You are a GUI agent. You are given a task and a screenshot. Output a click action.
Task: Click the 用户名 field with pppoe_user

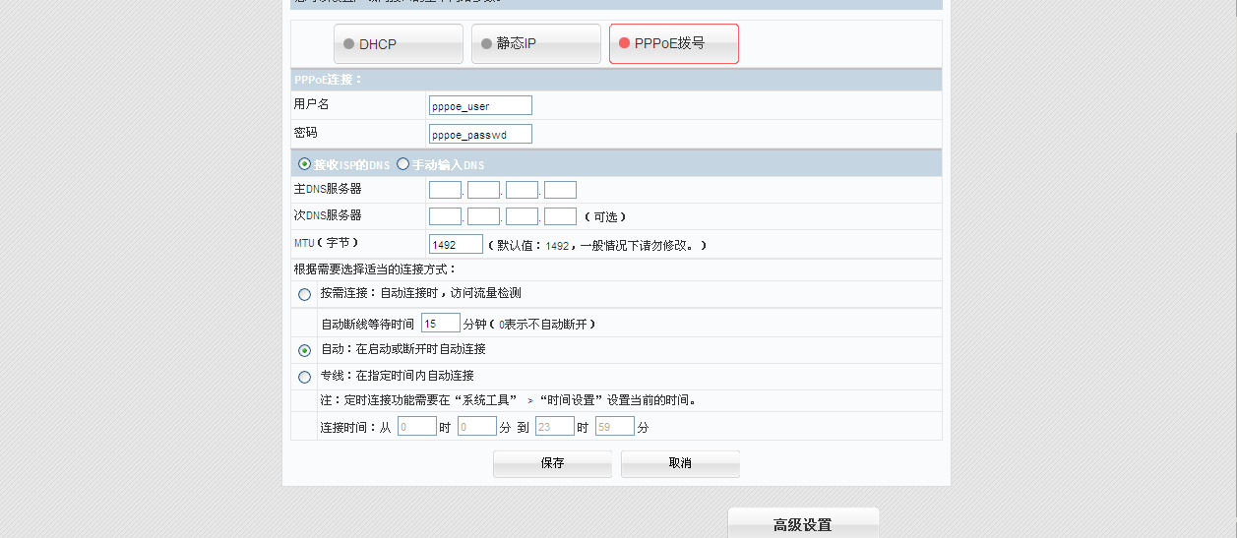coord(481,105)
